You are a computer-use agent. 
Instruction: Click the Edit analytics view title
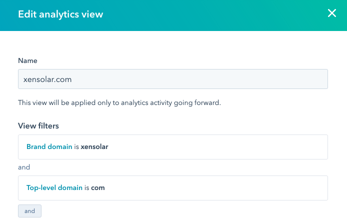[x=60, y=14]
